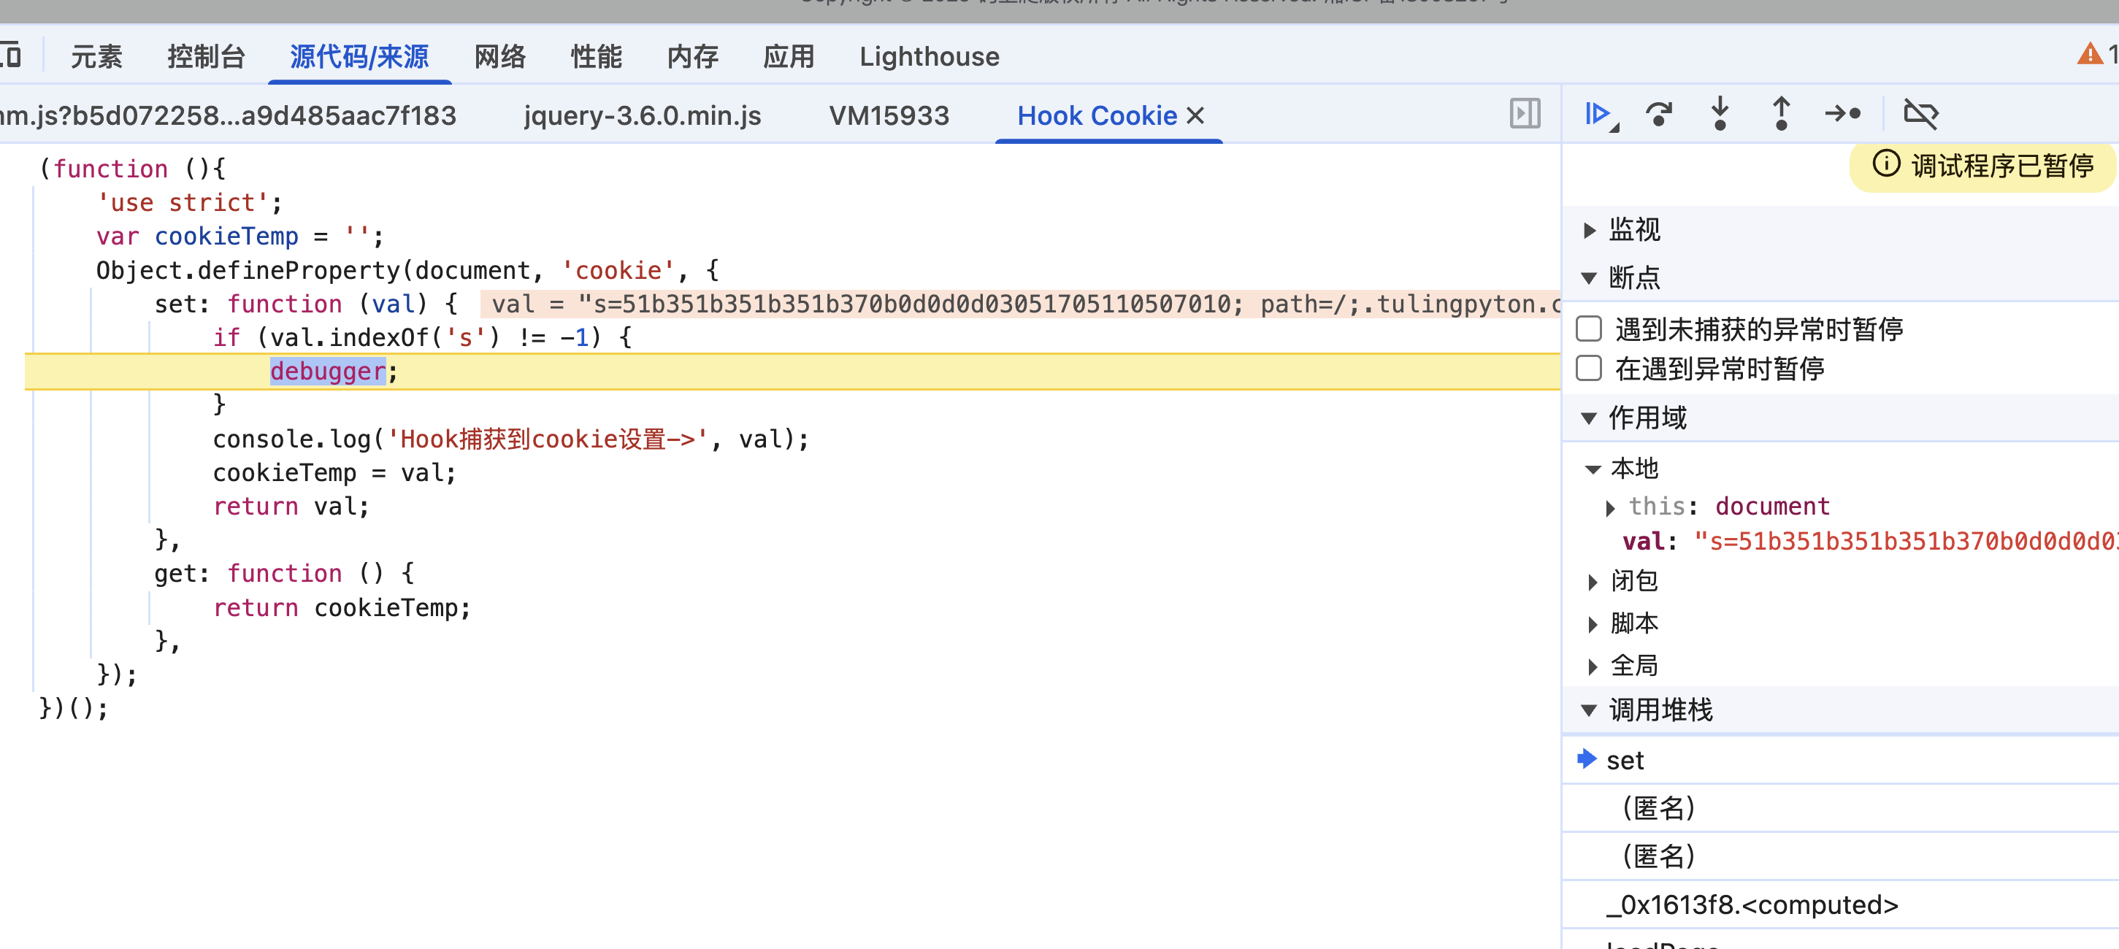2119x949 pixels.
Task: Enable pause on caught exceptions checkbox
Action: pyautogui.click(x=1589, y=369)
